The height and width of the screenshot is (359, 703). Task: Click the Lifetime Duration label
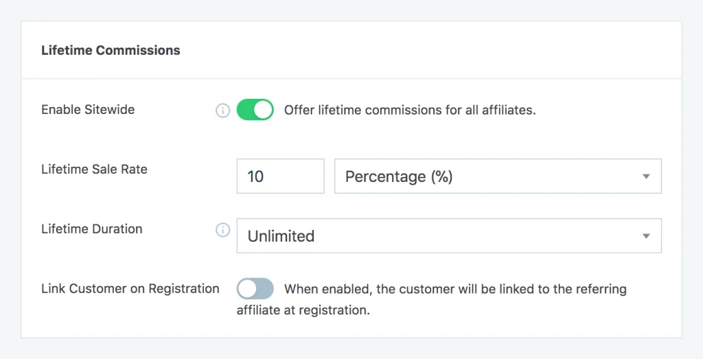coord(92,229)
